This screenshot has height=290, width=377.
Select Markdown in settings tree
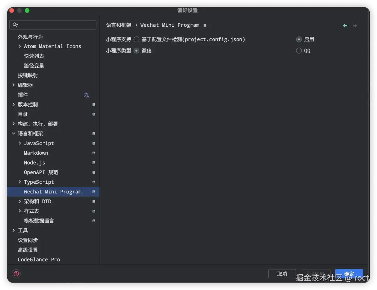click(36, 153)
